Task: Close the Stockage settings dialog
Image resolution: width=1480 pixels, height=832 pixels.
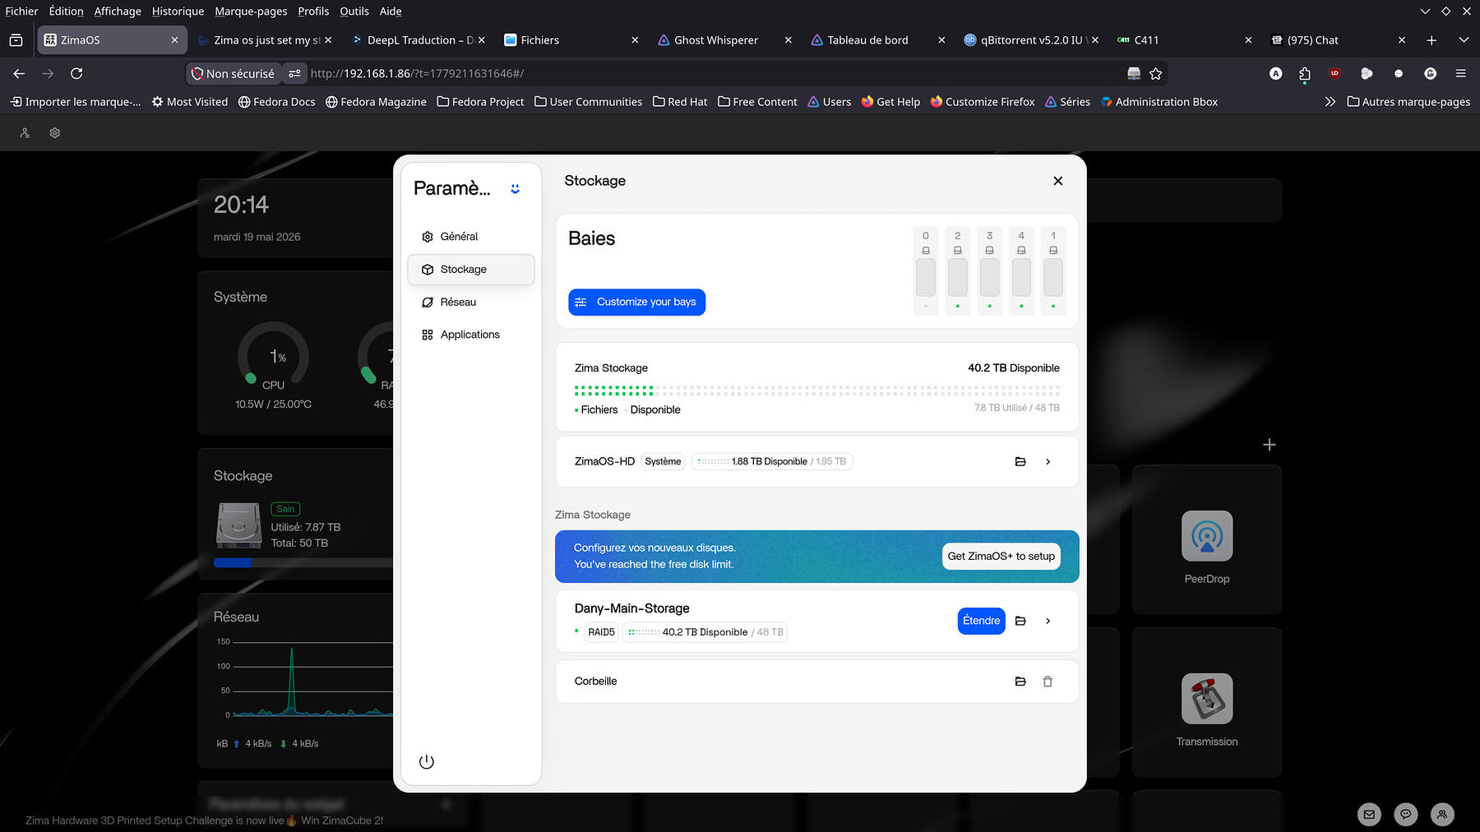Action: pyautogui.click(x=1058, y=181)
